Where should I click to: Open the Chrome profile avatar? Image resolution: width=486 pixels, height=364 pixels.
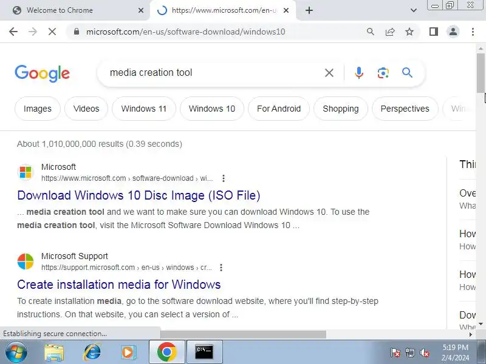[x=453, y=32]
